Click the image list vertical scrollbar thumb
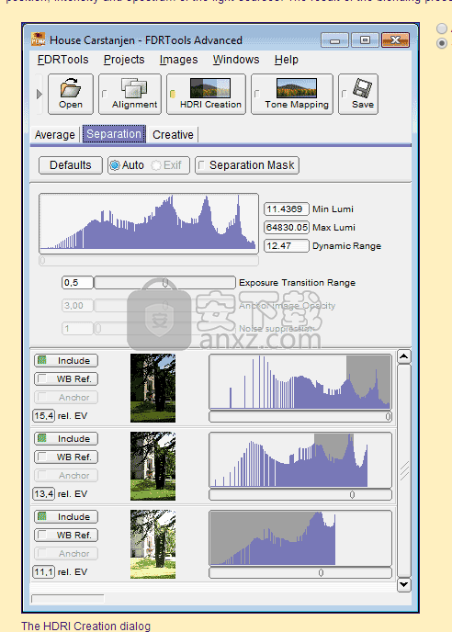Image resolution: width=452 pixels, height=632 pixels. click(x=404, y=470)
